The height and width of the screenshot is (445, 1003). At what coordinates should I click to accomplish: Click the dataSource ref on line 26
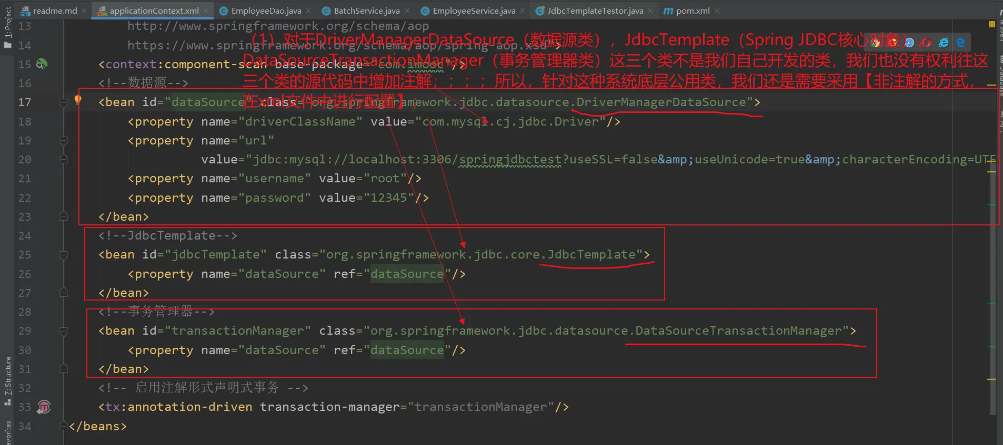tap(407, 274)
